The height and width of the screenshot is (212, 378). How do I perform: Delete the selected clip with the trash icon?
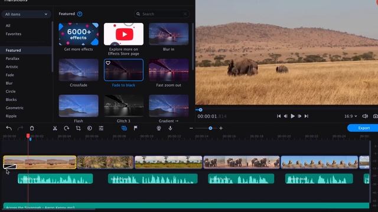[x=32, y=128]
